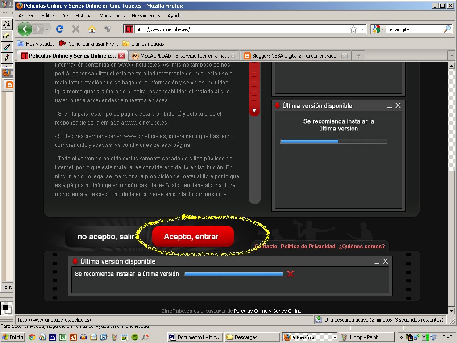
Task: Open the Editar menu in Firefox
Action: tap(48, 16)
